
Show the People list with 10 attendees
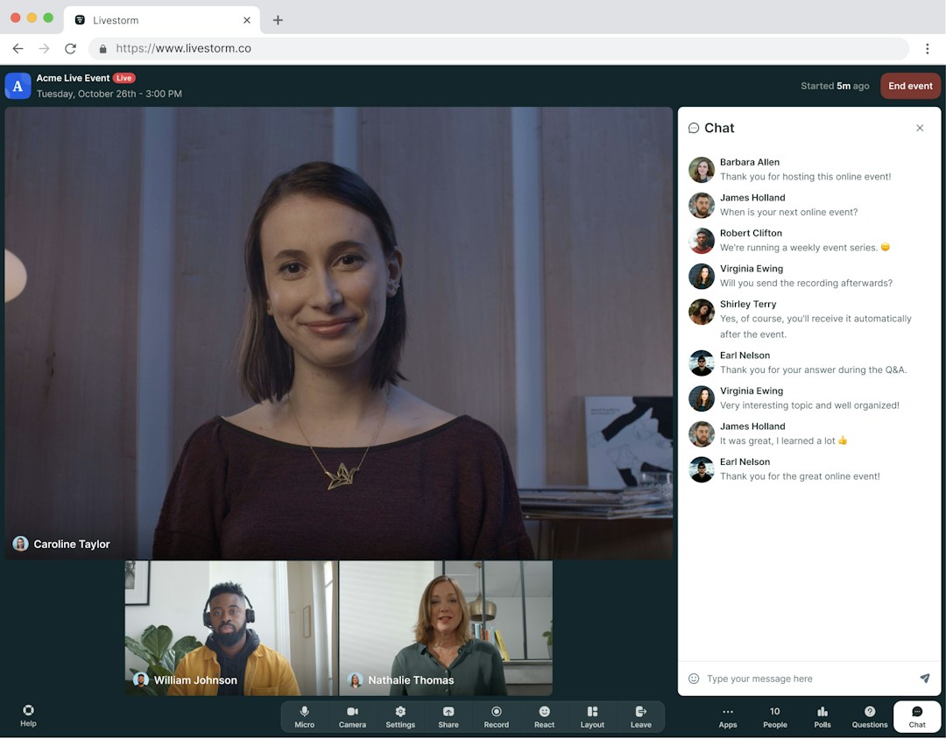pos(774,717)
